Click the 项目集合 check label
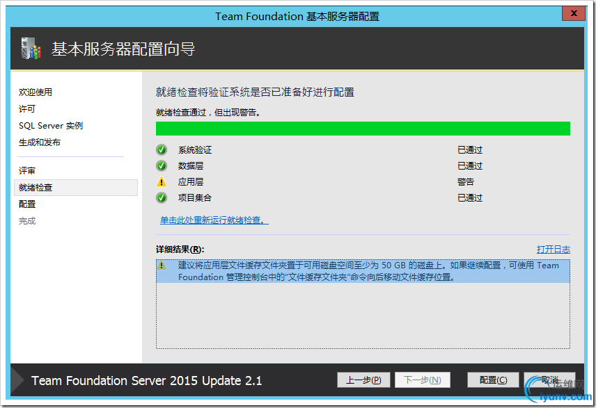The height and width of the screenshot is (408, 596). (x=195, y=197)
